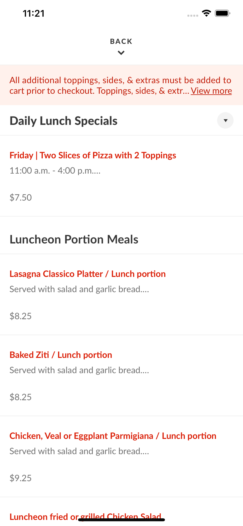Tap the Wi-Fi status icon
Image resolution: width=243 pixels, height=526 pixels.
[x=206, y=13]
